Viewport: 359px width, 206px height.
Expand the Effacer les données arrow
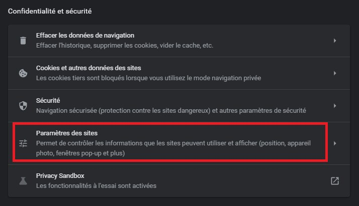335,41
